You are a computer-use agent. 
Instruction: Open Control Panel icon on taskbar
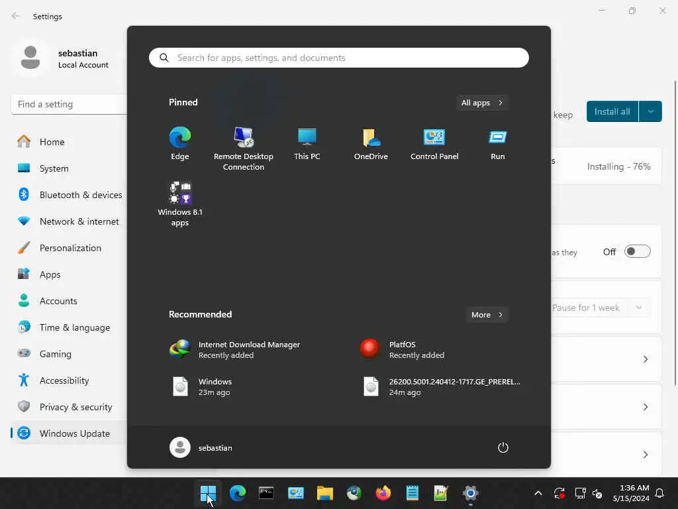[296, 493]
